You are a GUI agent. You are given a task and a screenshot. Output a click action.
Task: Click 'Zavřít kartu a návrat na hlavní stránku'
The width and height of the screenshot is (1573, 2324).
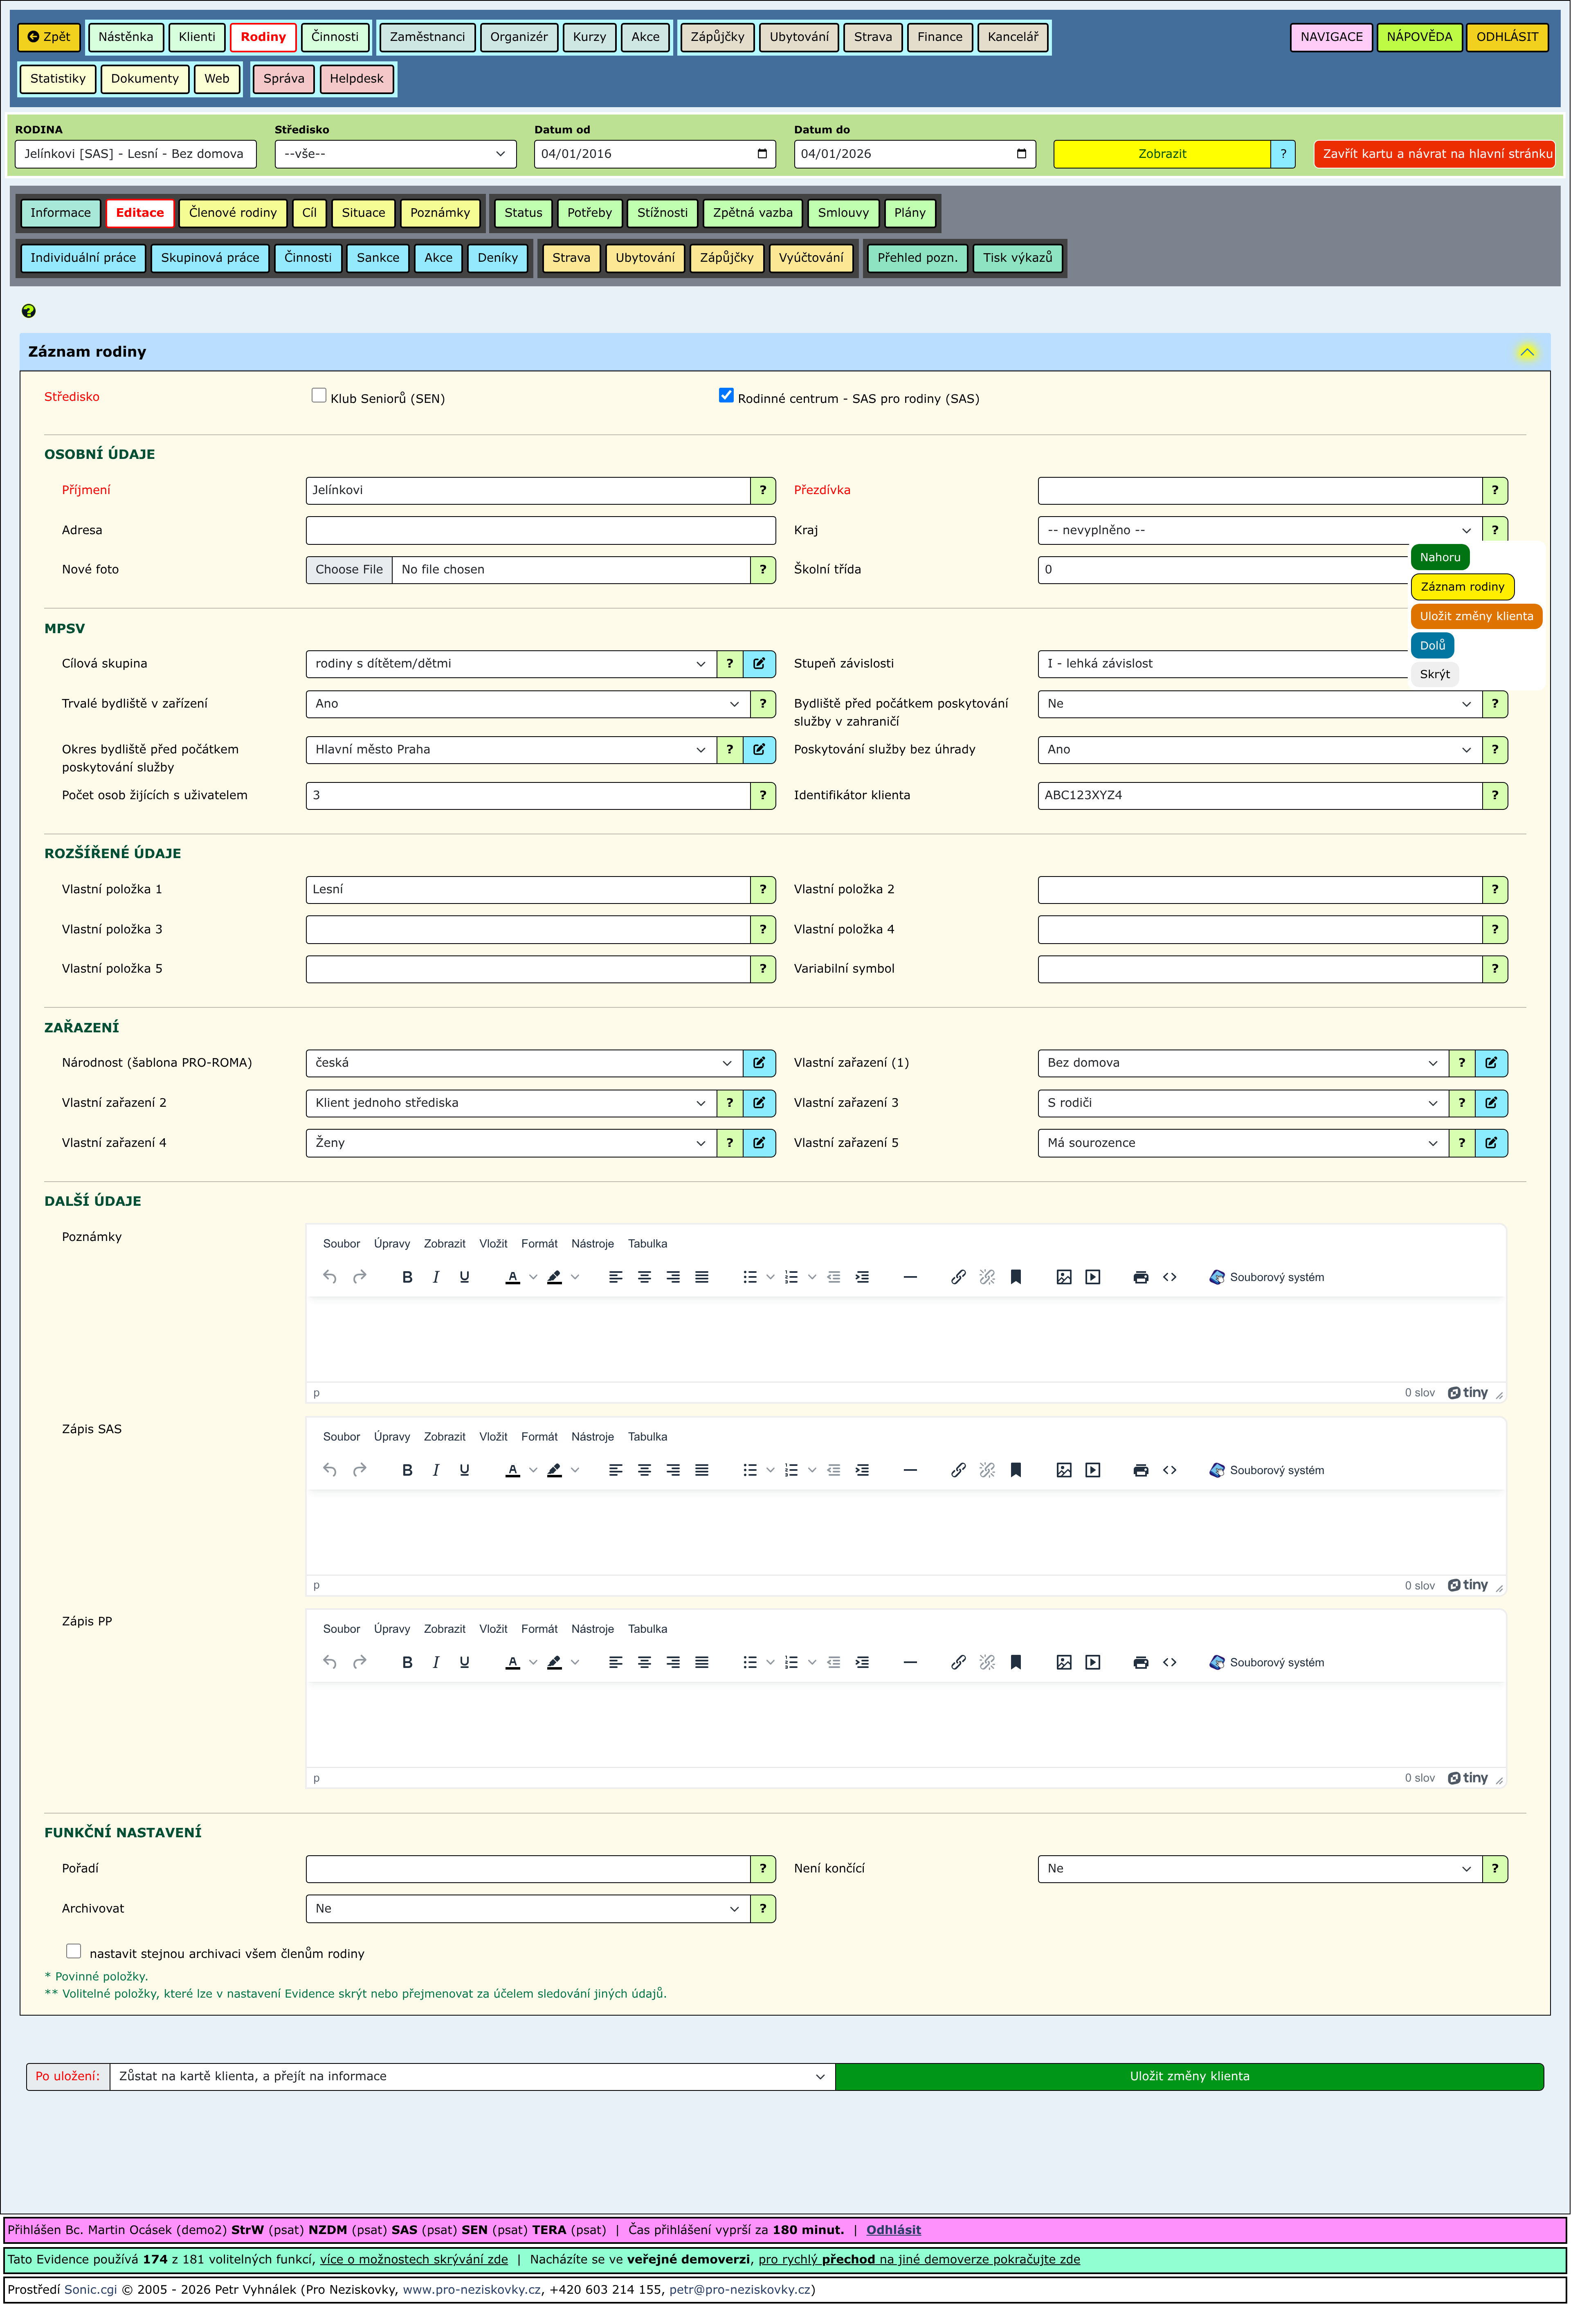(x=1436, y=154)
